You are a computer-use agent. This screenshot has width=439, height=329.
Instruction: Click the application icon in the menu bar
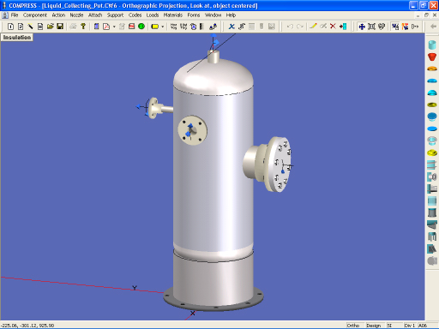pos(5,15)
